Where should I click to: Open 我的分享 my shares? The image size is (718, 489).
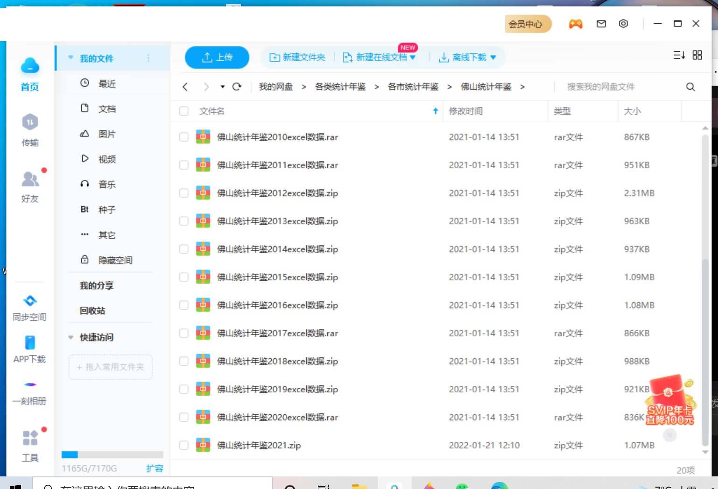pos(97,285)
